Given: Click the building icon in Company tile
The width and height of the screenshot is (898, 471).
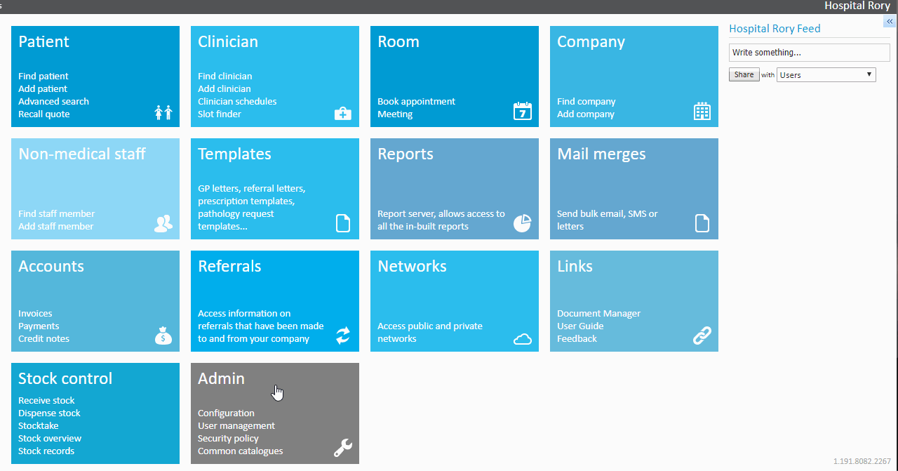Looking at the screenshot, I should (x=702, y=111).
